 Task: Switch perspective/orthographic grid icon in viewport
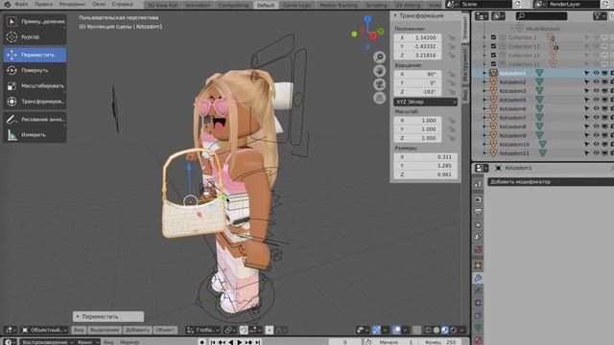click(x=379, y=98)
